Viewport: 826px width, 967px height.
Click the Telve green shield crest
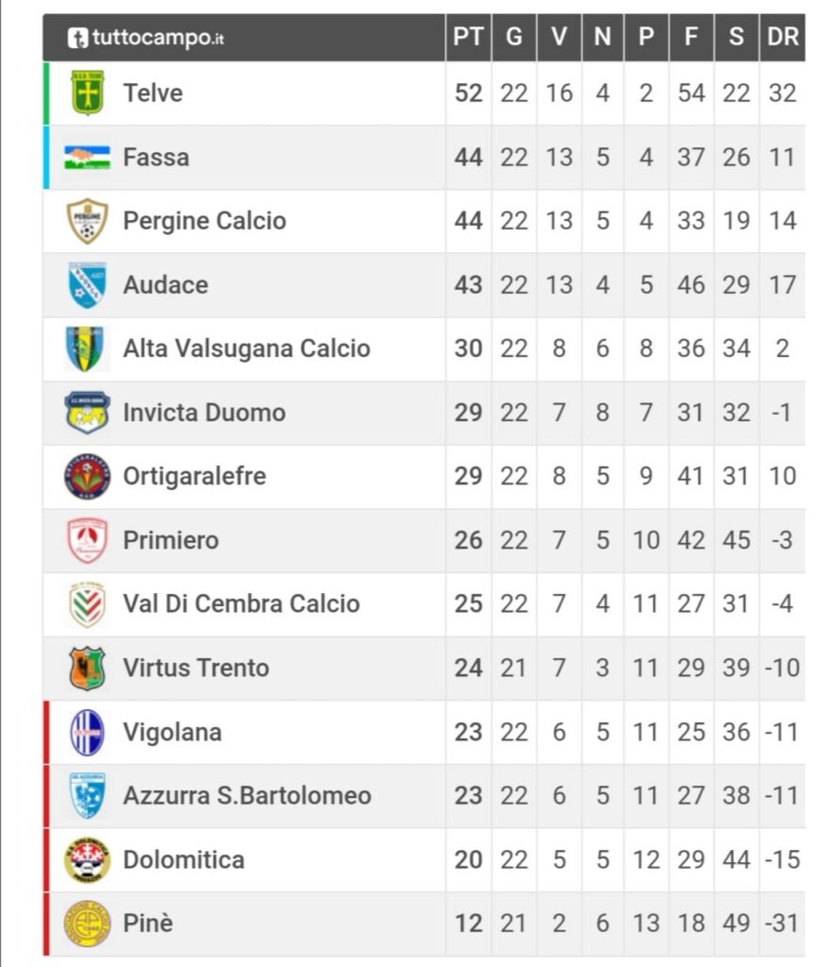[87, 93]
